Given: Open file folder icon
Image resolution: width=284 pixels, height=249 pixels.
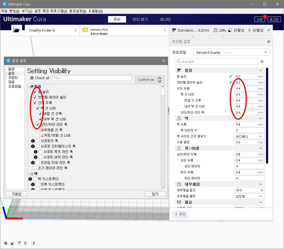Looking at the screenshot, I should [16, 30].
